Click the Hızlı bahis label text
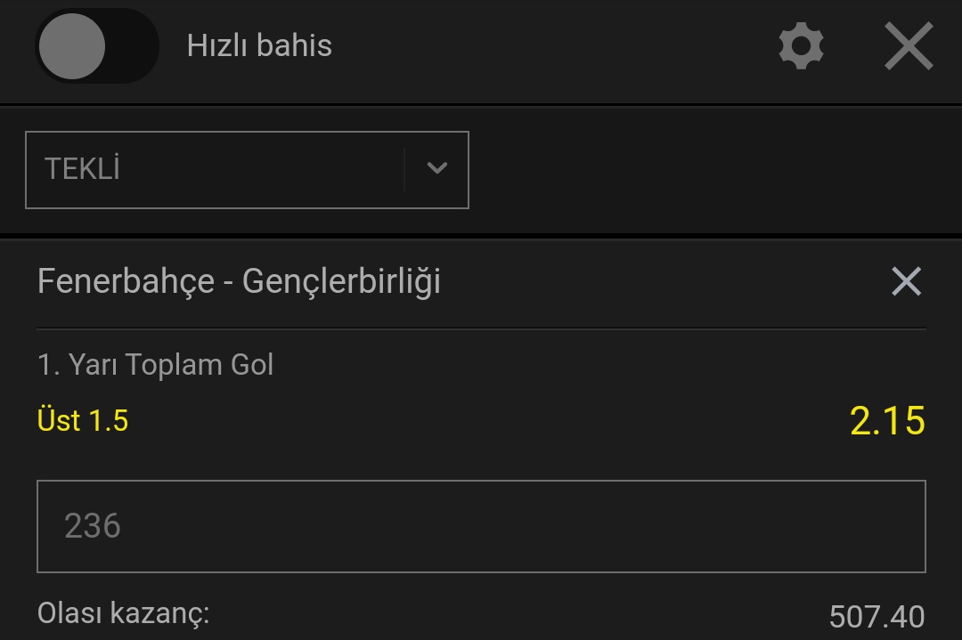Screen dimensions: 962x640 (259, 46)
